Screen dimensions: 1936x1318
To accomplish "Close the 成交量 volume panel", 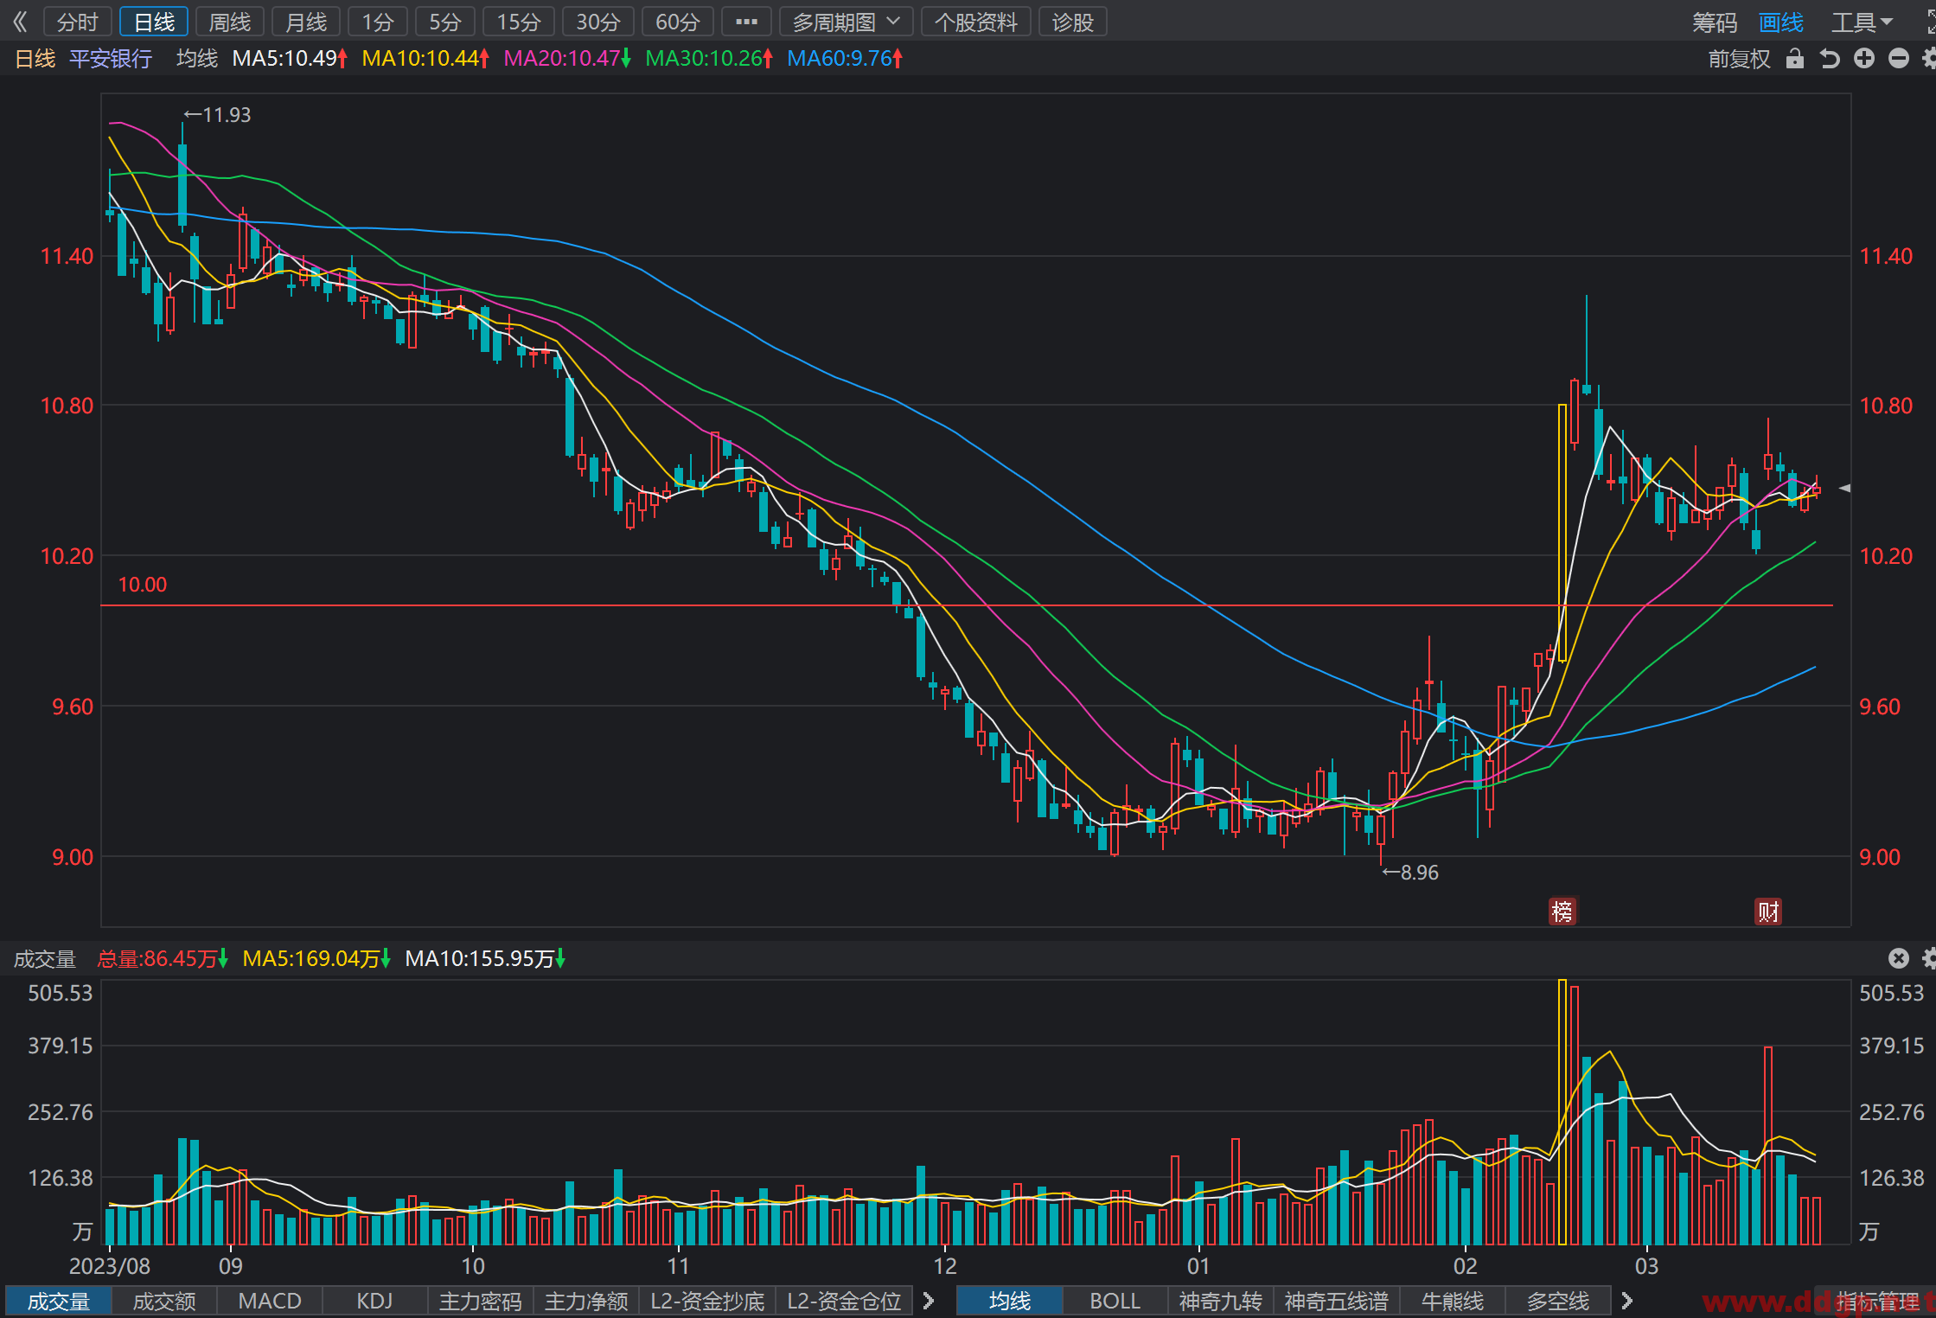I will (x=1898, y=957).
